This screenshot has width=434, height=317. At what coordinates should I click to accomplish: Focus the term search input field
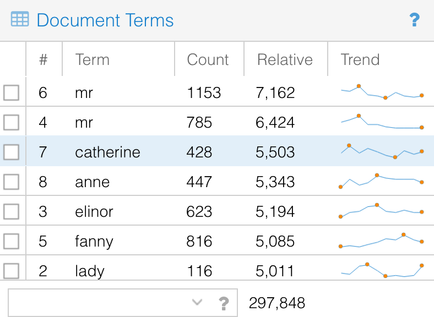[99, 303]
